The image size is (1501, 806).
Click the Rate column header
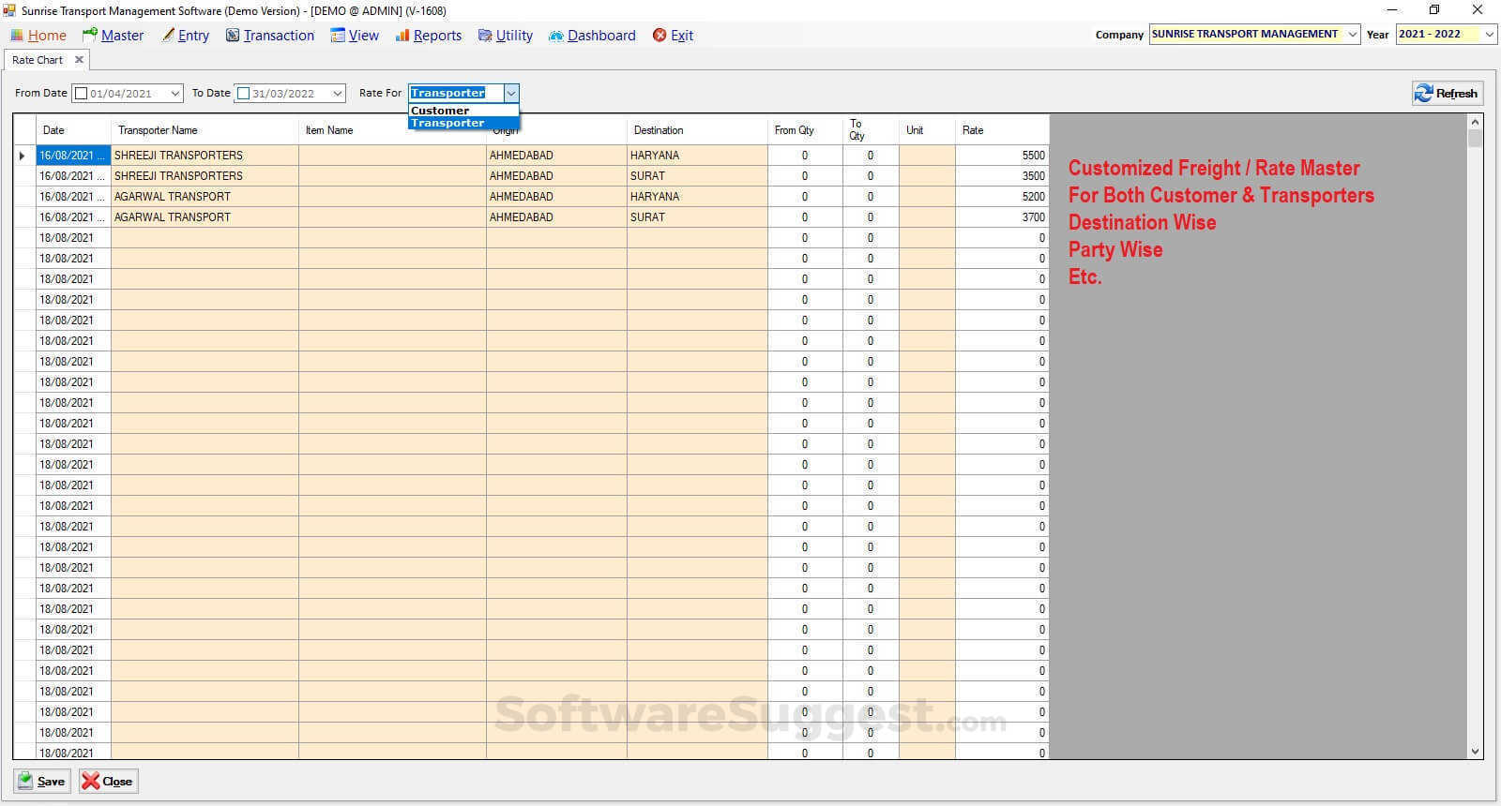click(x=1002, y=130)
